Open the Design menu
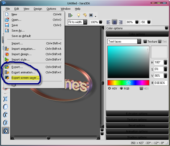170x146 pixels. (x=38, y=9)
